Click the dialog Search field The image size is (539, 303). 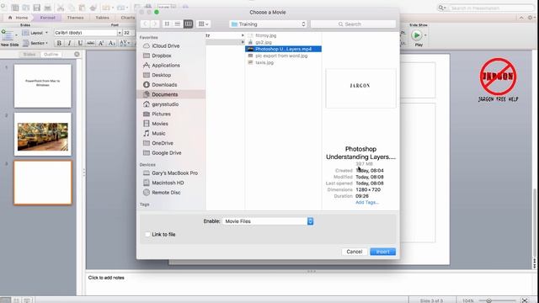tap(353, 24)
